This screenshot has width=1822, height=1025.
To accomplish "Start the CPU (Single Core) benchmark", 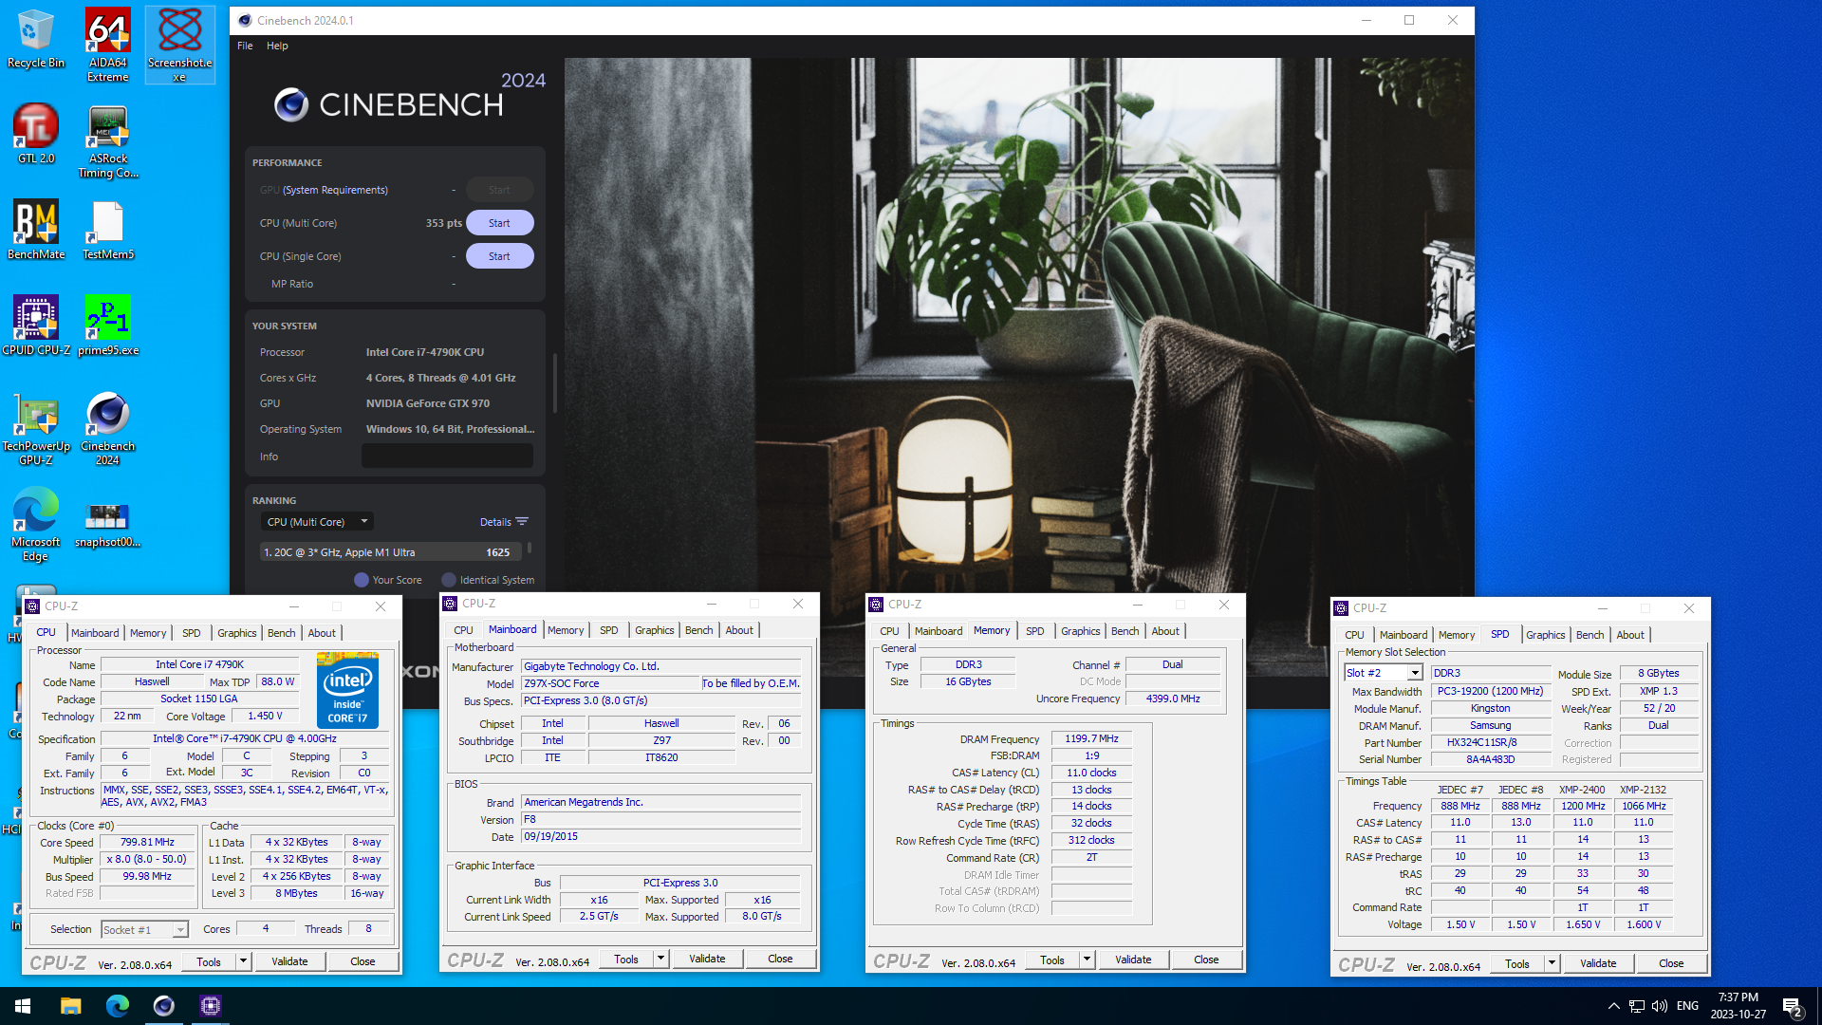I will coord(499,256).
